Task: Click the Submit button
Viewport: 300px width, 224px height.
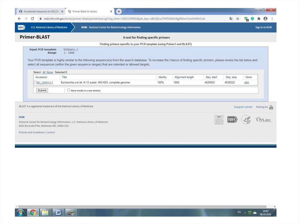Action: [42, 91]
